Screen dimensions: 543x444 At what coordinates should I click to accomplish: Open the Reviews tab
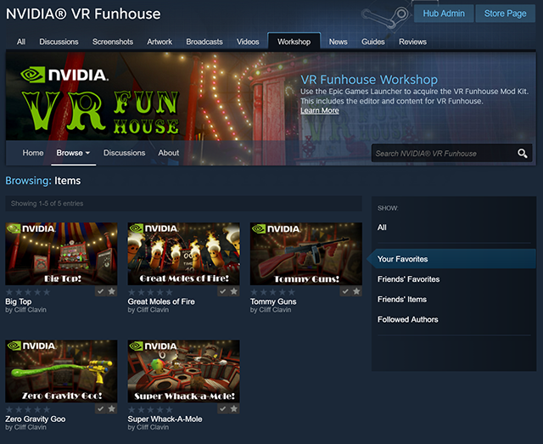(413, 42)
